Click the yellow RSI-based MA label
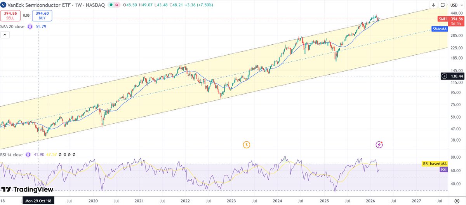Viewport: 466px width, 205px height. click(434, 164)
